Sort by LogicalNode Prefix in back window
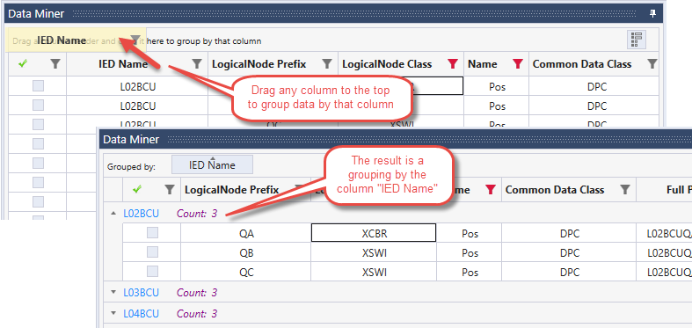692x328 pixels. pyautogui.click(x=259, y=64)
